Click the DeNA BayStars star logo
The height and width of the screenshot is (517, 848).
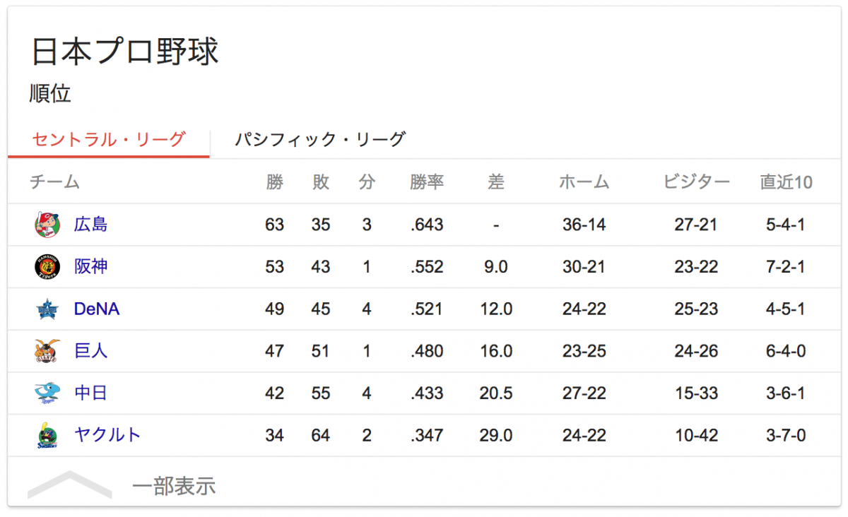pyautogui.click(x=47, y=309)
